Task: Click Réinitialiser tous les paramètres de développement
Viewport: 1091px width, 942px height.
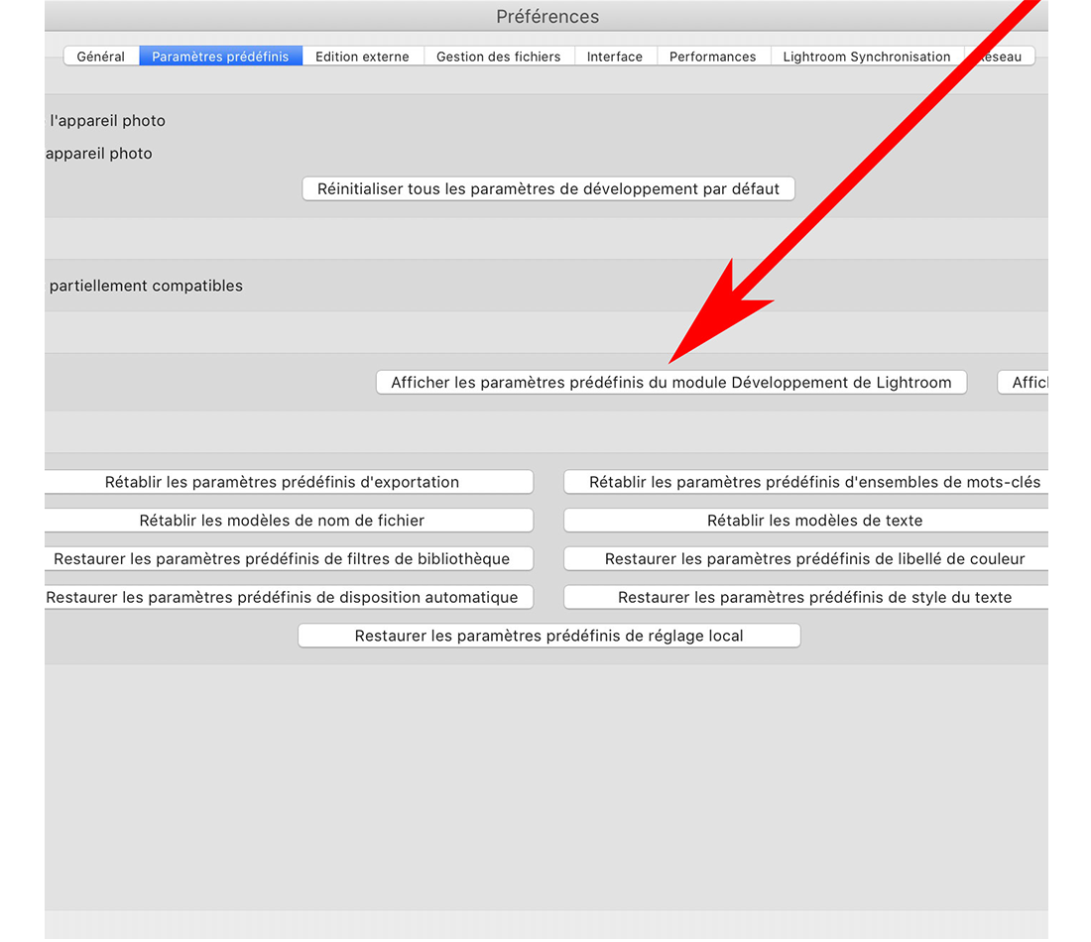Action: (548, 188)
